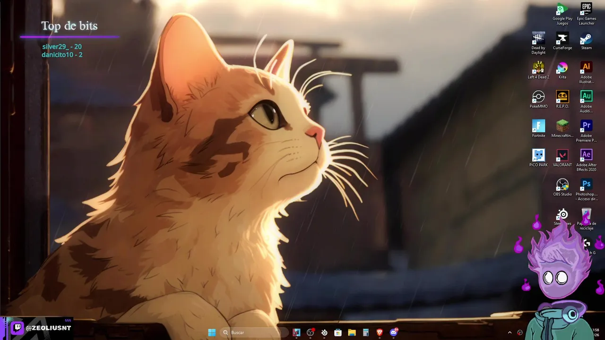
Task: Open Discord from the taskbar
Action: (393, 332)
